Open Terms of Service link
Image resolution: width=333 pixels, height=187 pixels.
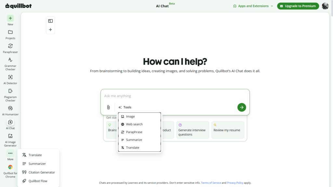[x=211, y=183]
